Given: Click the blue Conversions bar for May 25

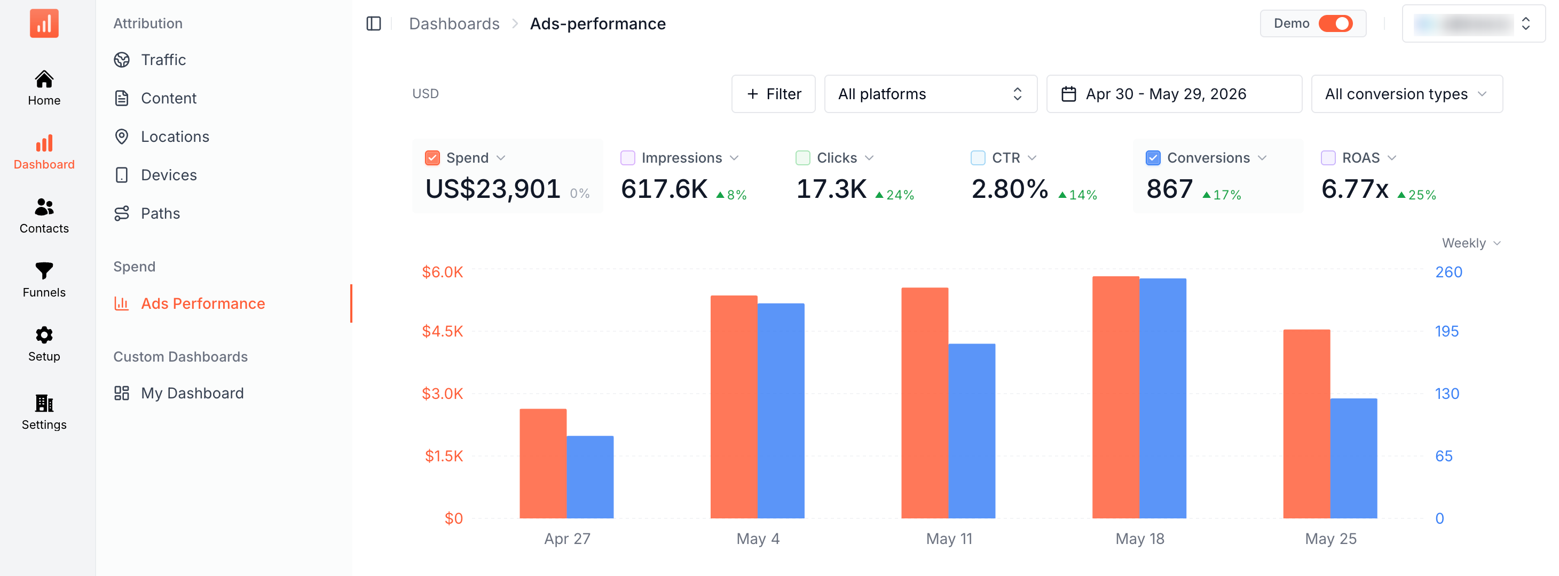Looking at the screenshot, I should click(1353, 458).
